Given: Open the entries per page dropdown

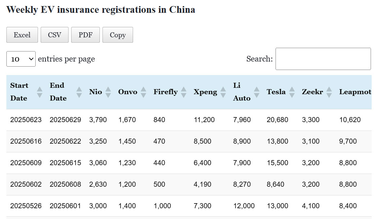Looking at the screenshot, I should tap(21, 59).
